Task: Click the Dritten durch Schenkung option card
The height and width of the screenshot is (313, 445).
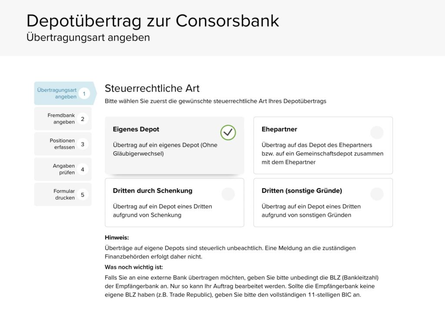Action: click(174, 202)
